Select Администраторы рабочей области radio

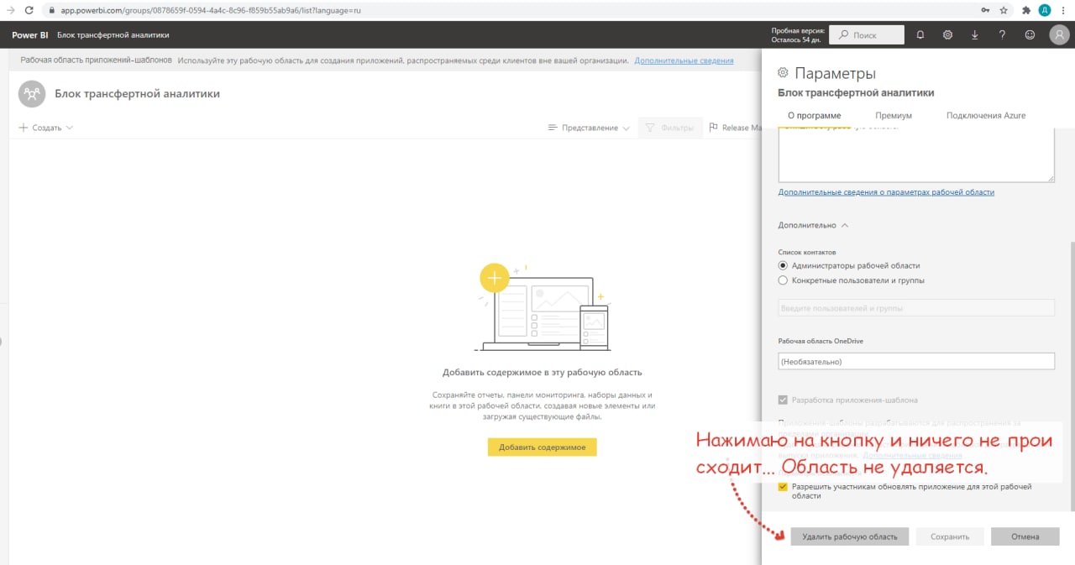pos(783,265)
